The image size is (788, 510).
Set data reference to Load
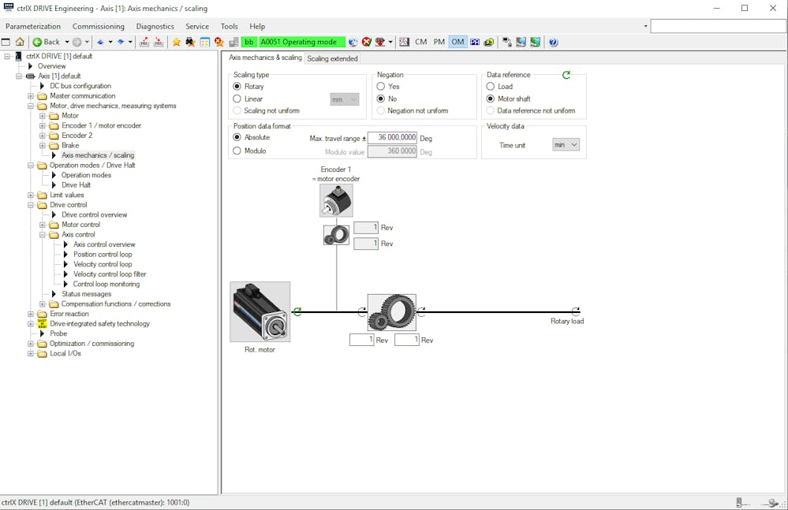[491, 87]
